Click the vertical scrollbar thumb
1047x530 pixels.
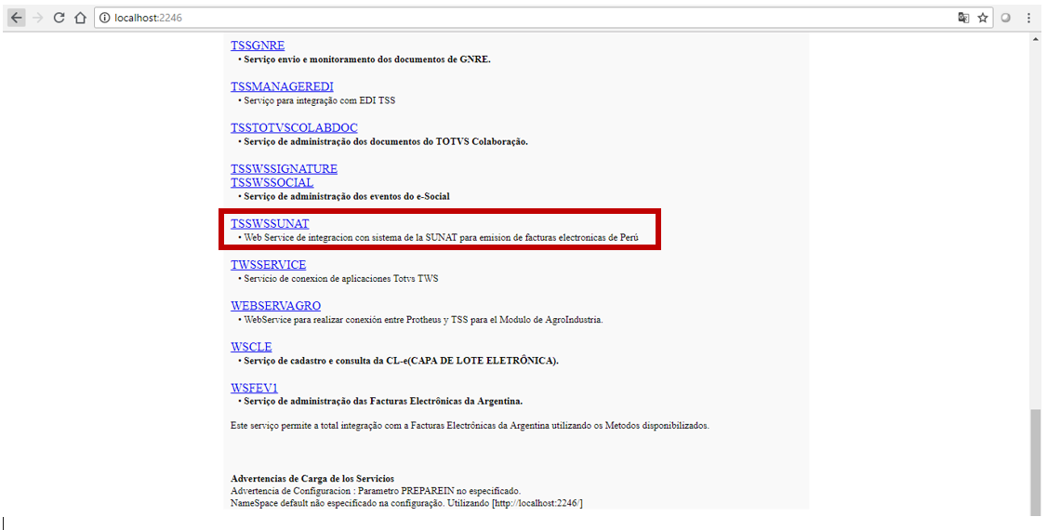[x=1035, y=462]
